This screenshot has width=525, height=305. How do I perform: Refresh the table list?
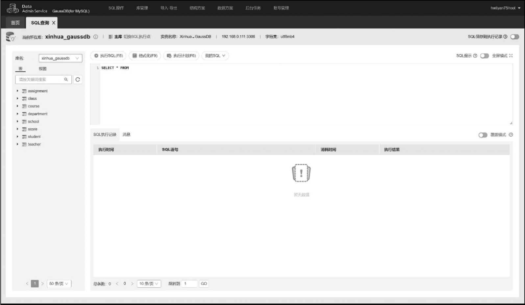tap(78, 80)
